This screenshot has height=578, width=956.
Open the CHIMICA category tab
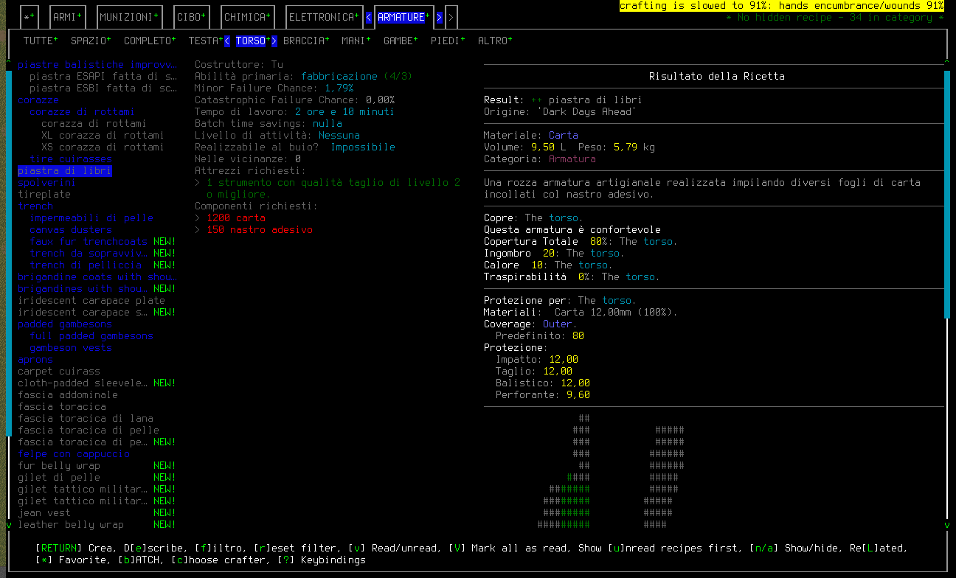tap(248, 17)
